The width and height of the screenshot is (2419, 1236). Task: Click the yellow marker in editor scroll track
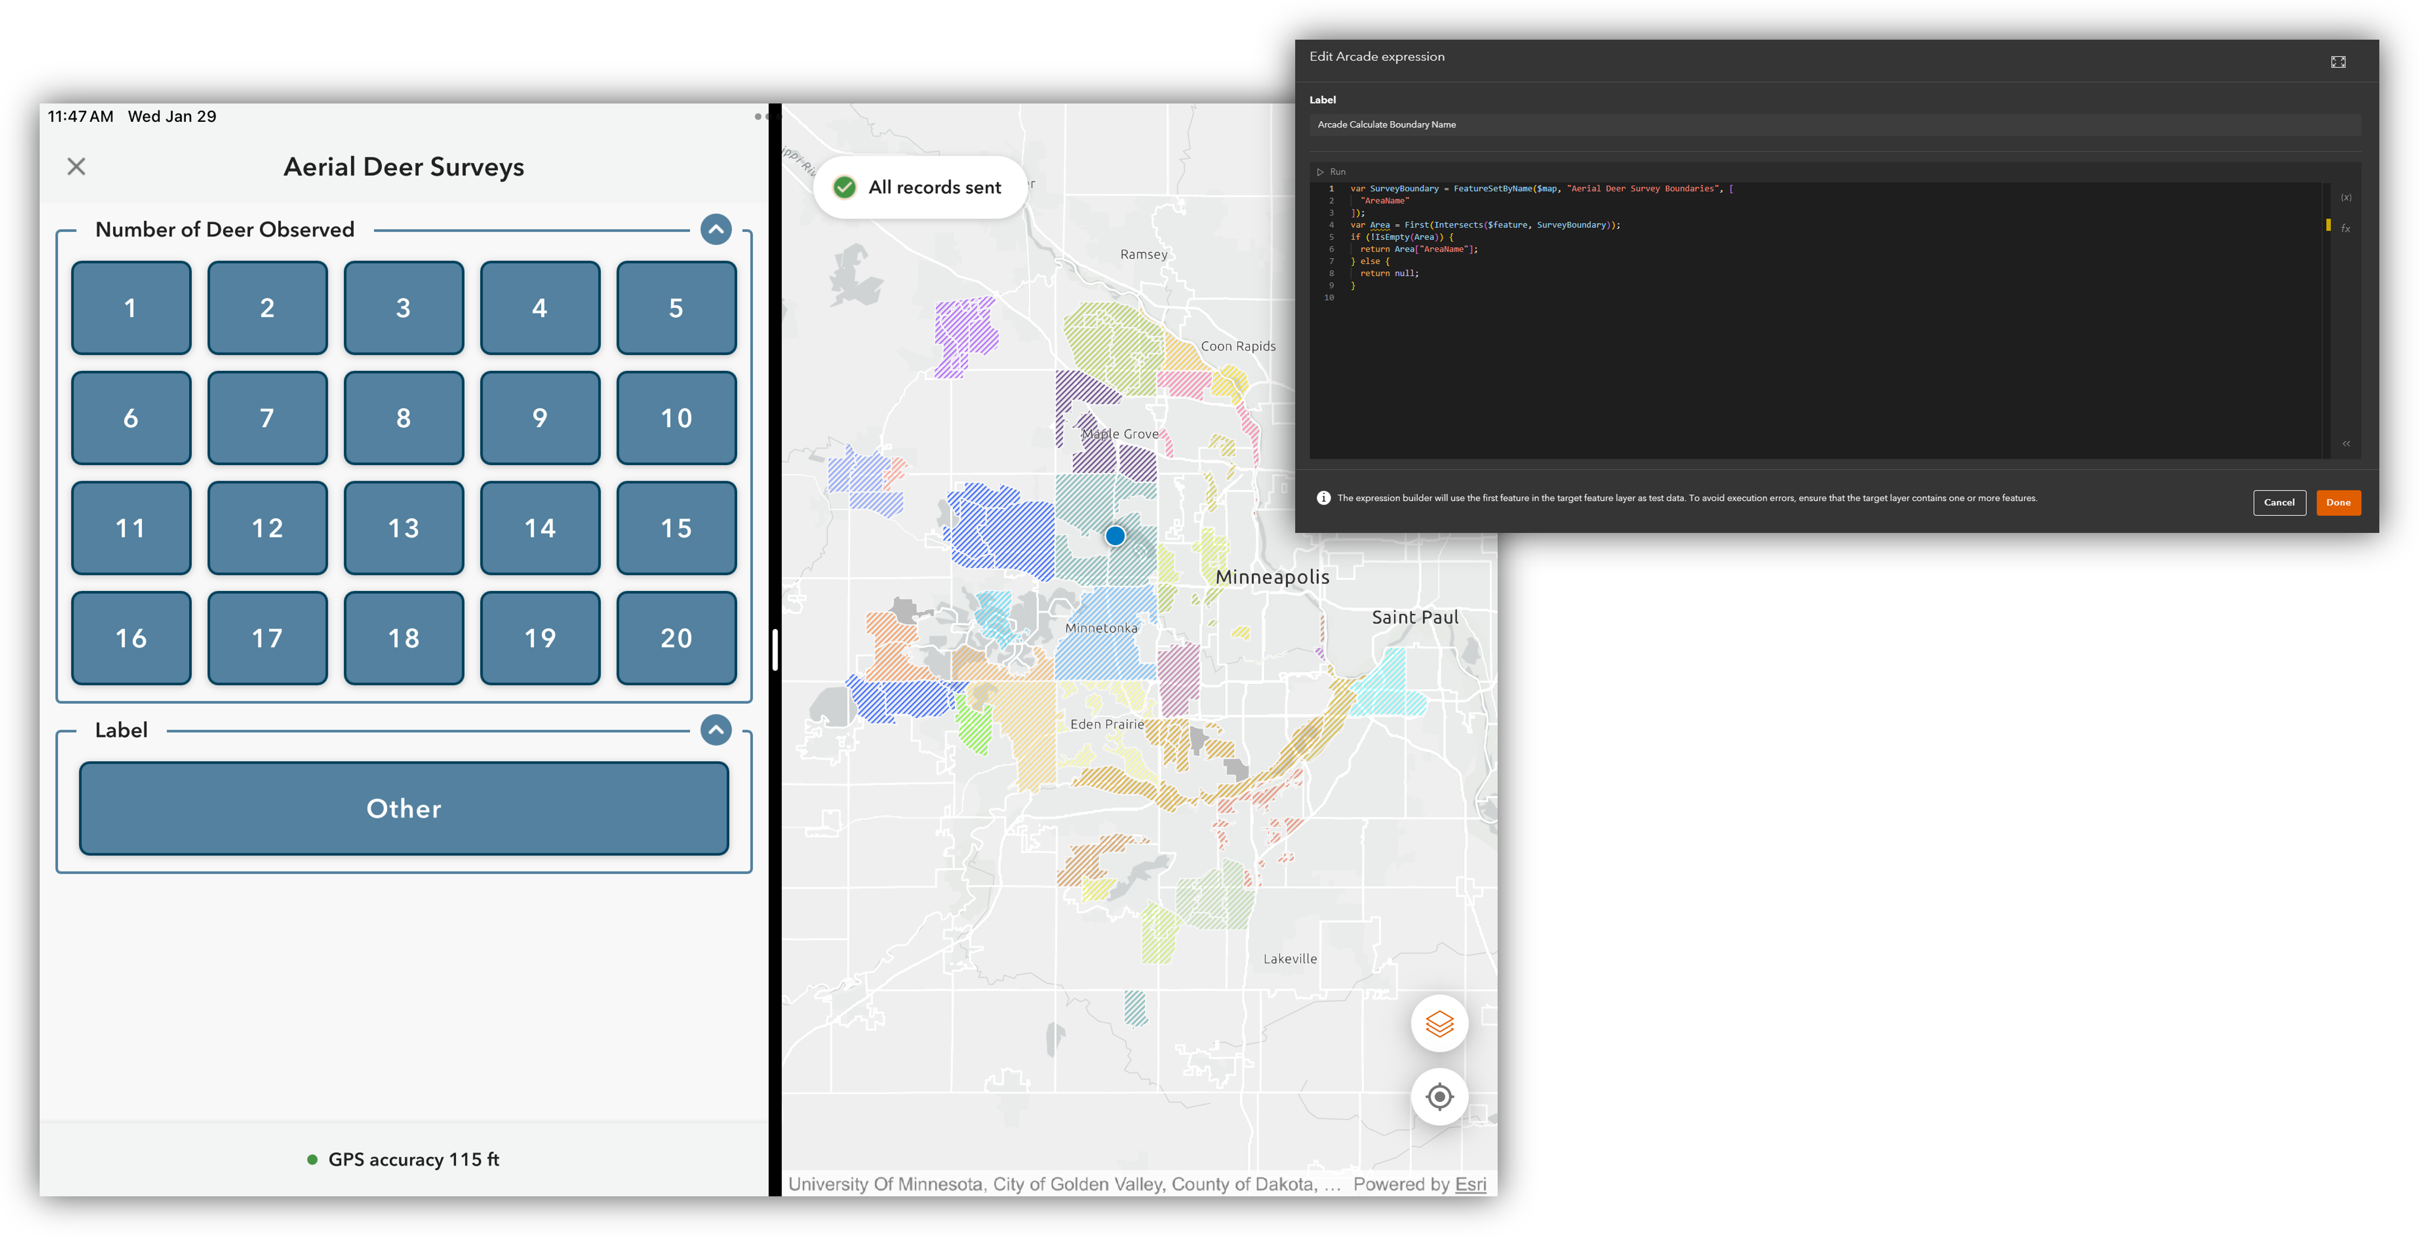point(2330,225)
